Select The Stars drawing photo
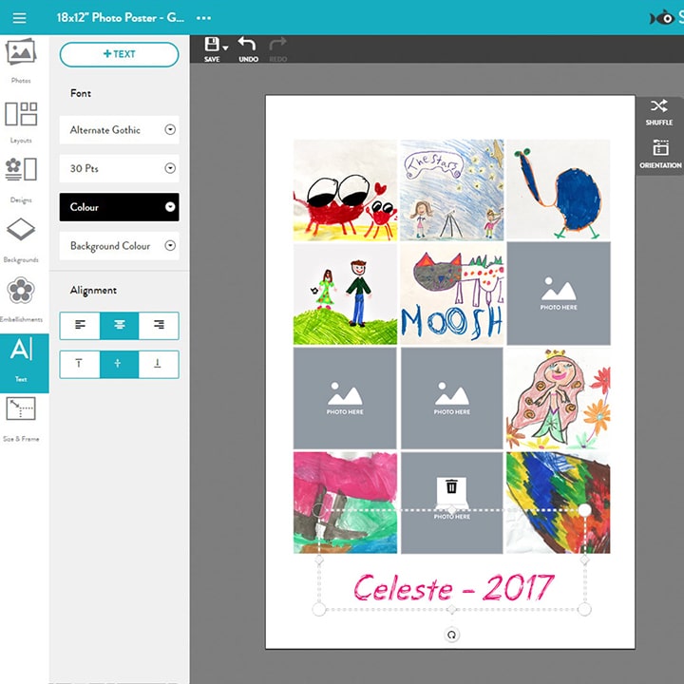This screenshot has width=684, height=684. click(x=452, y=190)
